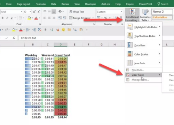This screenshot has width=174, height=125.
Task: Click the Search tell-me box
Action: (x=163, y=4)
